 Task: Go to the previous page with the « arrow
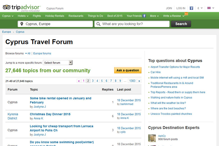pyautogui.click(x=79, y=81)
